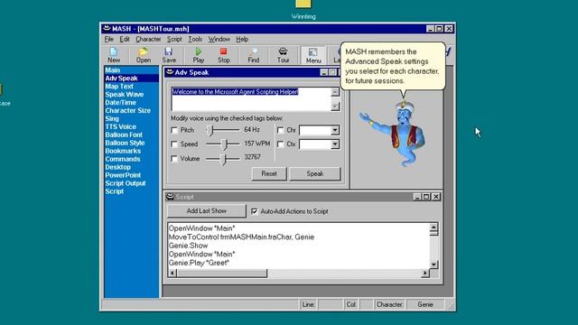Open the Help menu
The width and height of the screenshot is (578, 325).
click(x=242, y=39)
